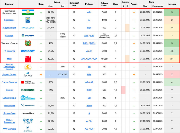Click the NTLIFT logo
The image size is (180, 133).
click(x=28, y=121)
